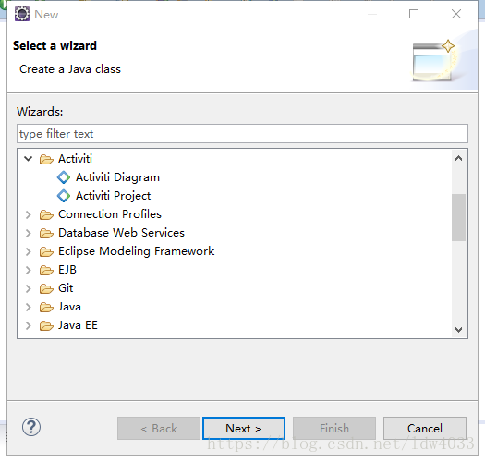Maximize the New wizard dialog
Screen dimensions: 485x462
[414, 14]
